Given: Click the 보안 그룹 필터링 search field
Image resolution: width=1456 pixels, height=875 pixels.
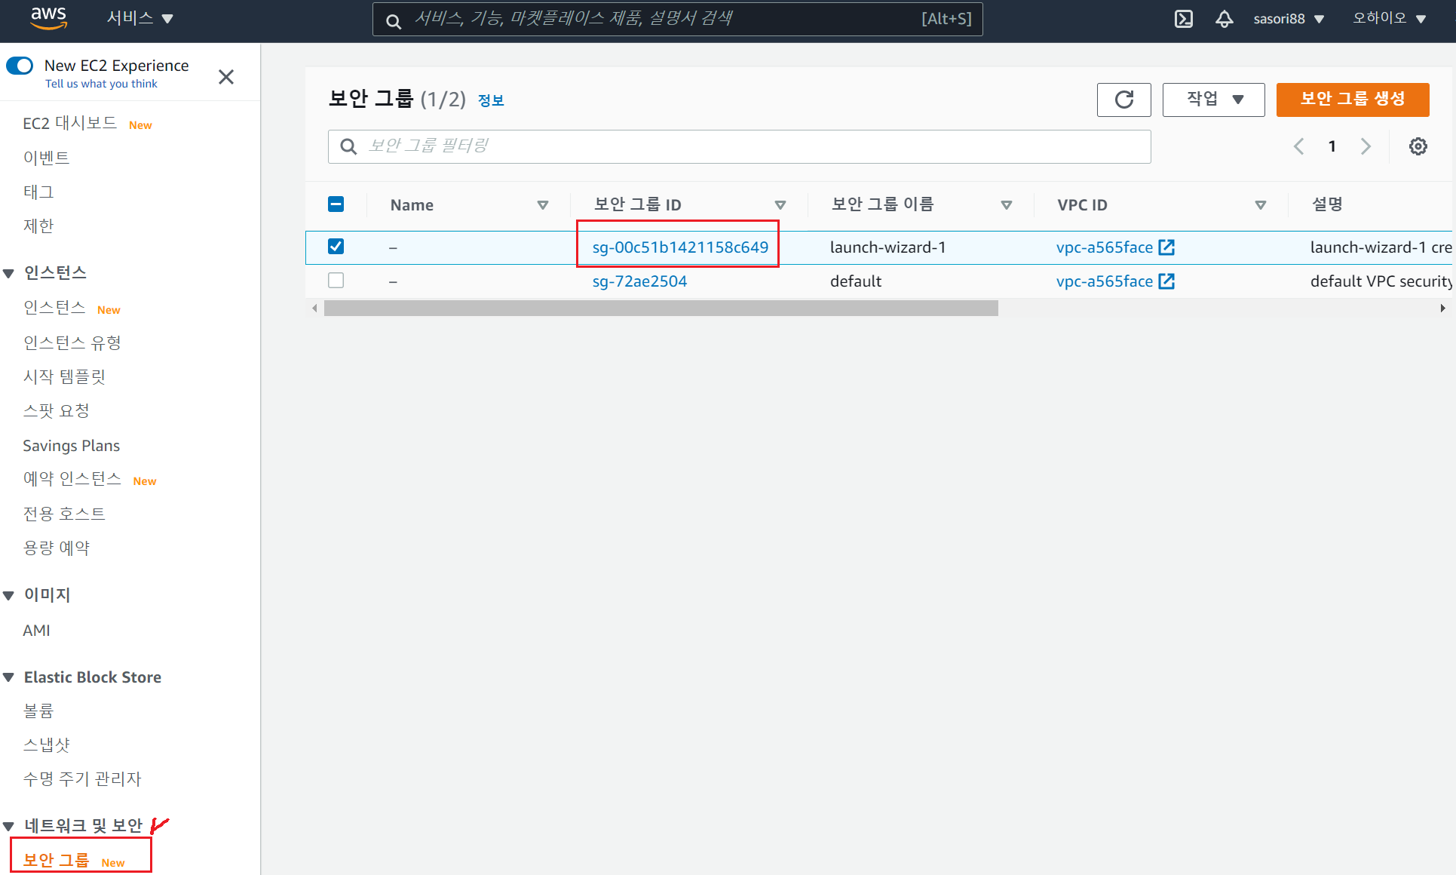Looking at the screenshot, I should [739, 146].
